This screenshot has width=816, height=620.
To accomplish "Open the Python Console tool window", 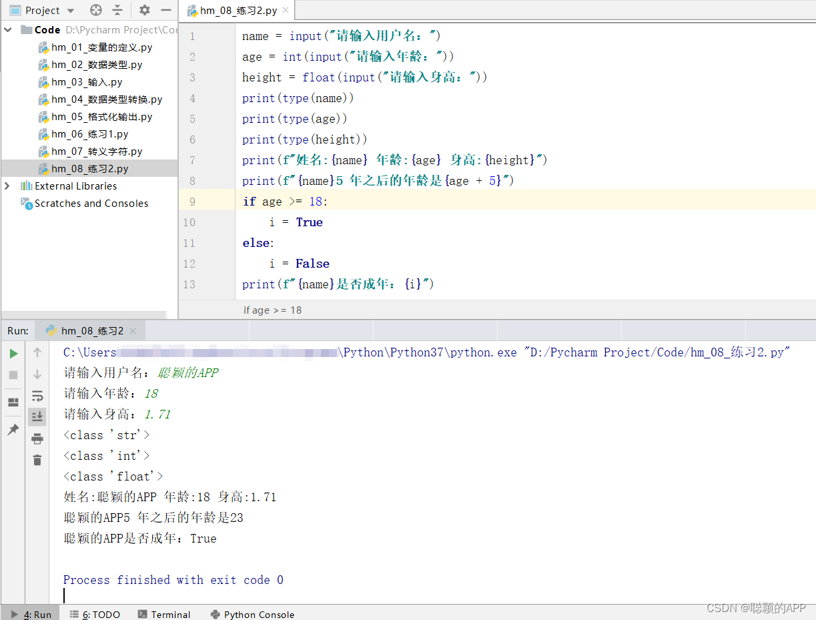I will pos(252,614).
